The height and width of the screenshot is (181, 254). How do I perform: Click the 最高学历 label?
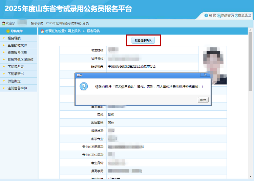98,171
